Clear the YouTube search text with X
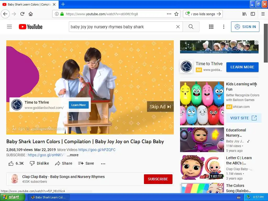Image resolution: width=268 pixels, height=201 pixels. pyautogui.click(x=178, y=27)
